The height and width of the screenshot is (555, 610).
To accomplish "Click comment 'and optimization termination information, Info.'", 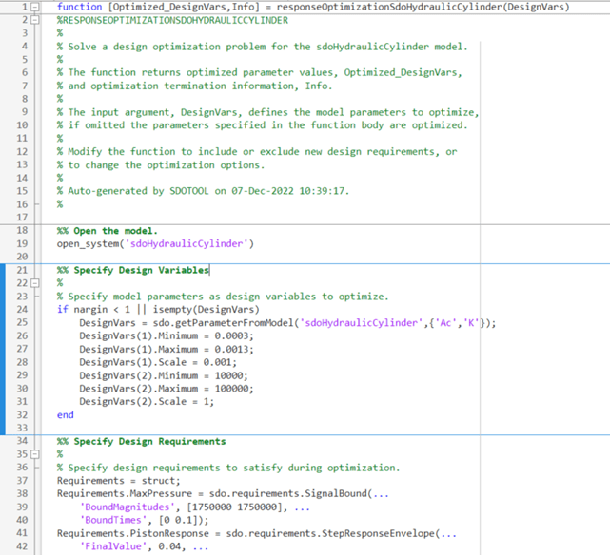I will (x=194, y=86).
